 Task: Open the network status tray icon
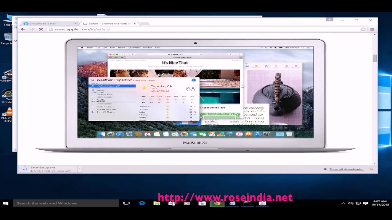click(x=358, y=203)
